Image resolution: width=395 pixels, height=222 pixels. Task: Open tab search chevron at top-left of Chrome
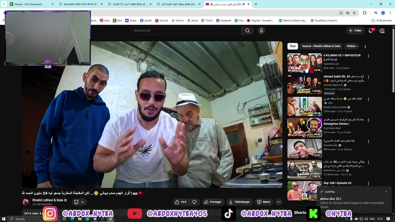click(4, 4)
